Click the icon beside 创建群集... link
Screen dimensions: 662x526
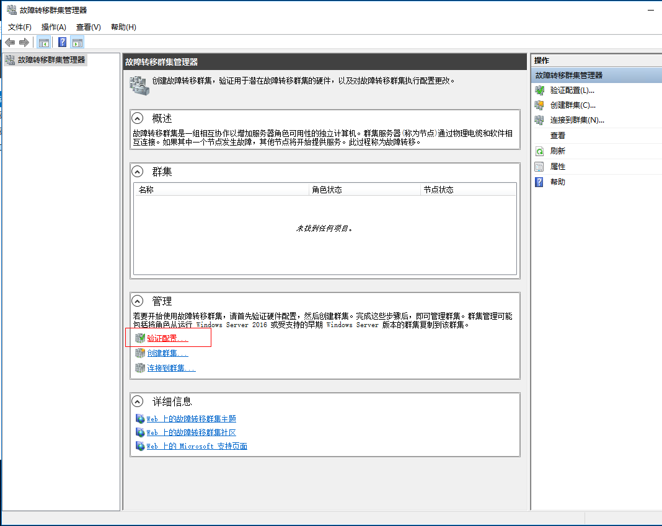[139, 353]
